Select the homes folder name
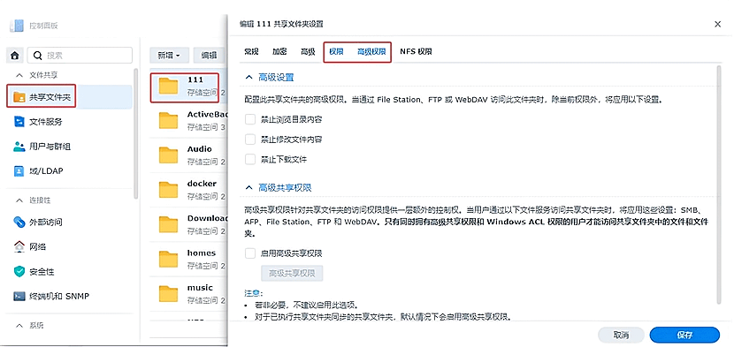 tap(202, 253)
